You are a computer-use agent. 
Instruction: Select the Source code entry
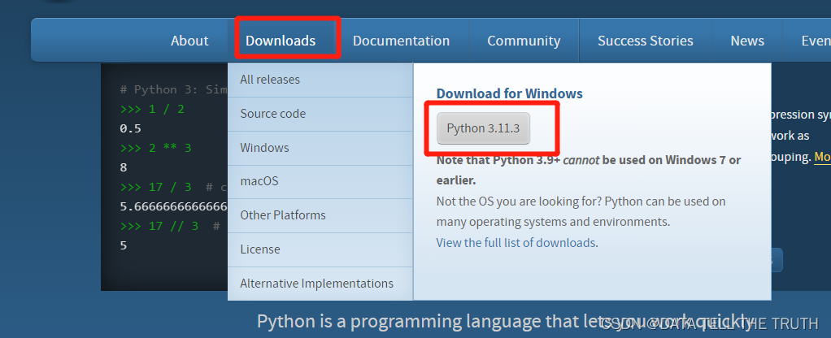click(x=320, y=114)
